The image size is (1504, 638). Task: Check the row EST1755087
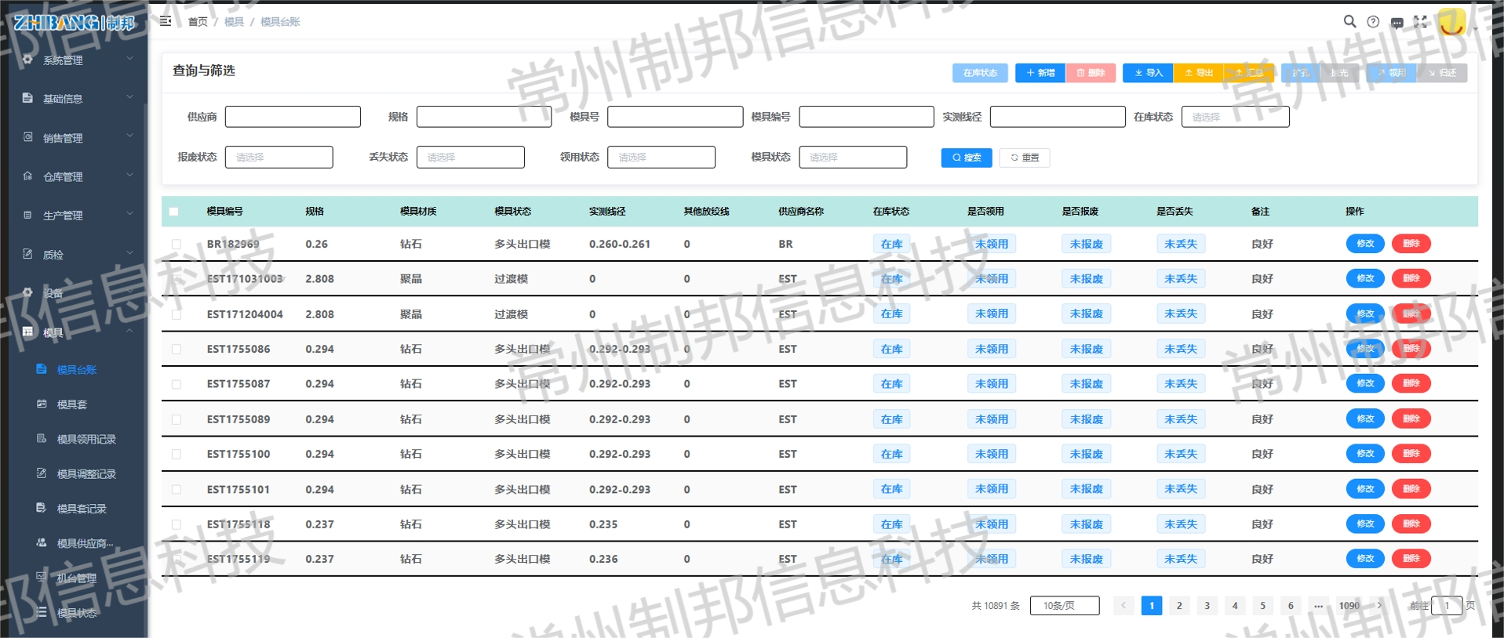click(x=177, y=384)
